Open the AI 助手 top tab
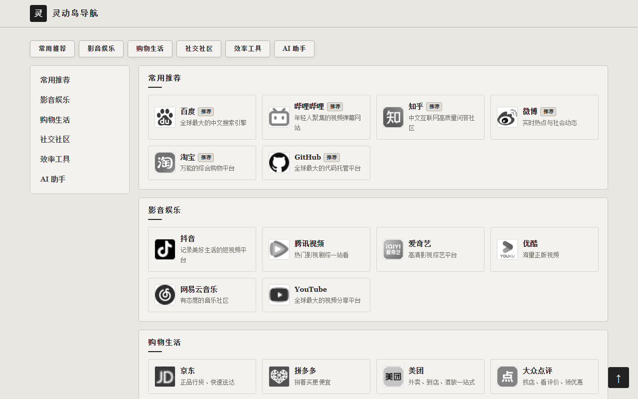The height and width of the screenshot is (399, 638). [294, 49]
